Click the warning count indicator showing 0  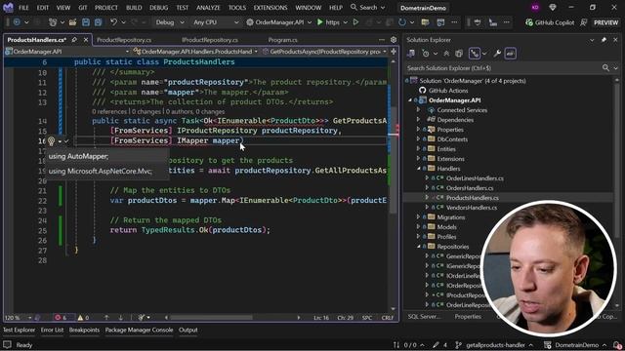point(83,317)
